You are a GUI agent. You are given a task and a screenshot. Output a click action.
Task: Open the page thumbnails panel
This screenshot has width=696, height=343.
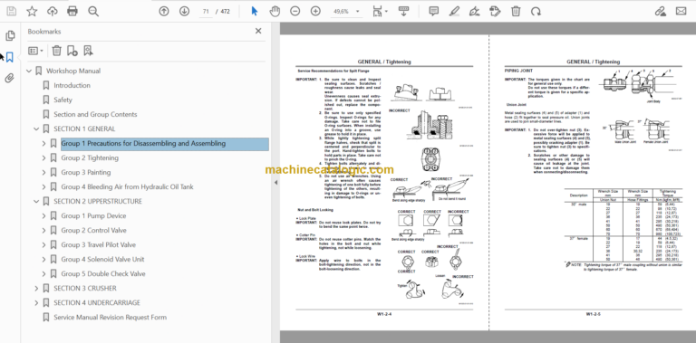coord(10,36)
